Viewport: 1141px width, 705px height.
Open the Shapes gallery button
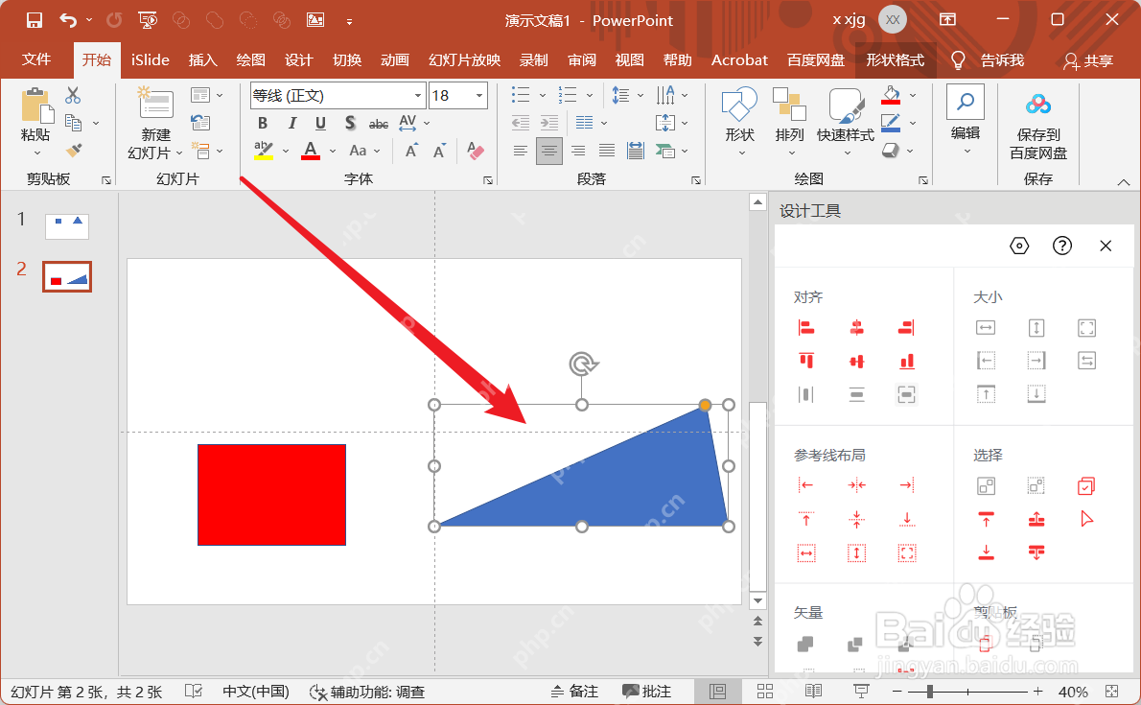point(739,121)
